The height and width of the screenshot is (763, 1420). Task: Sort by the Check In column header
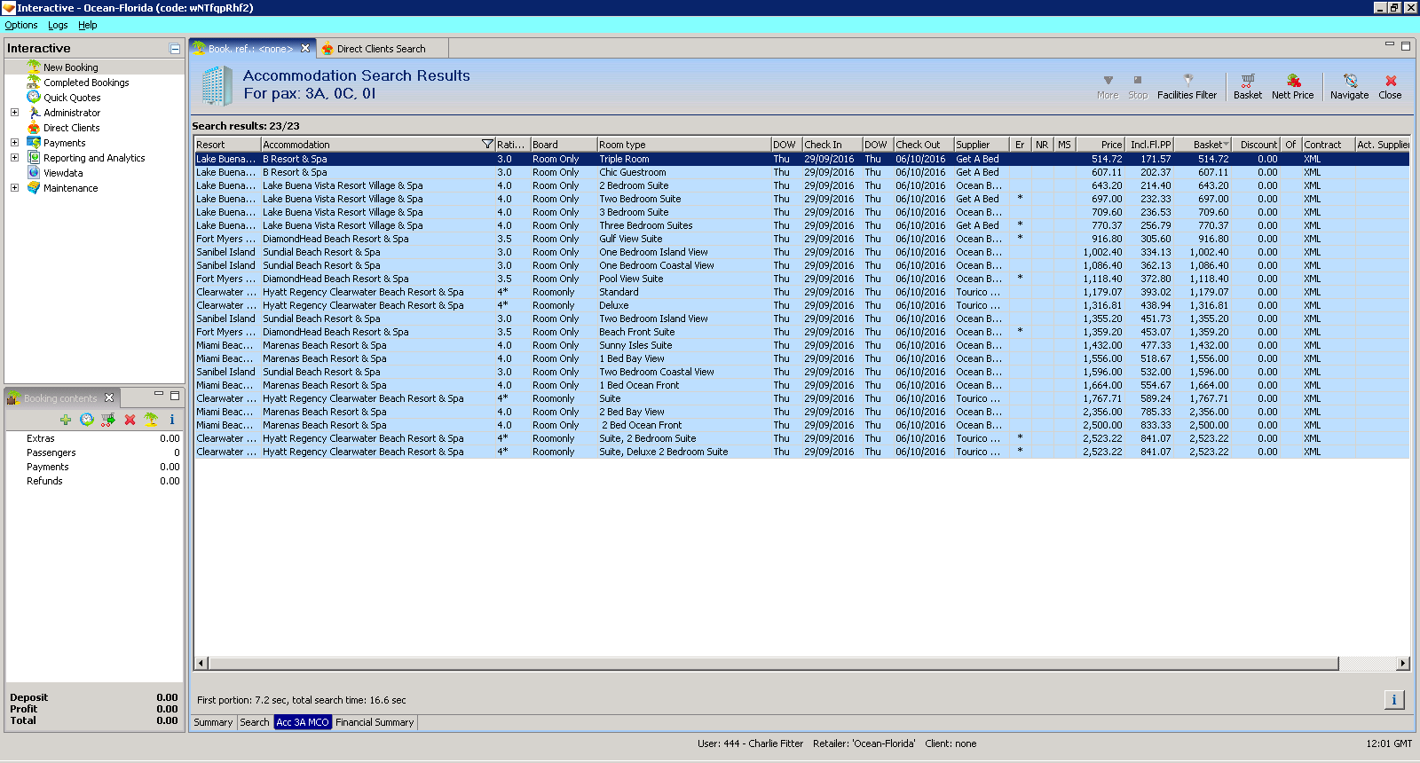[832, 145]
